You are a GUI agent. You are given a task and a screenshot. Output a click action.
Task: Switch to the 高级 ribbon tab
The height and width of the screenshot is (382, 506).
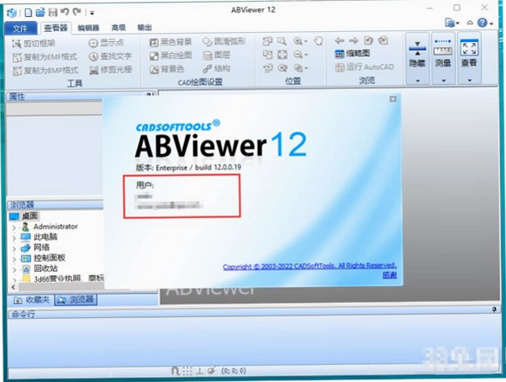click(119, 28)
